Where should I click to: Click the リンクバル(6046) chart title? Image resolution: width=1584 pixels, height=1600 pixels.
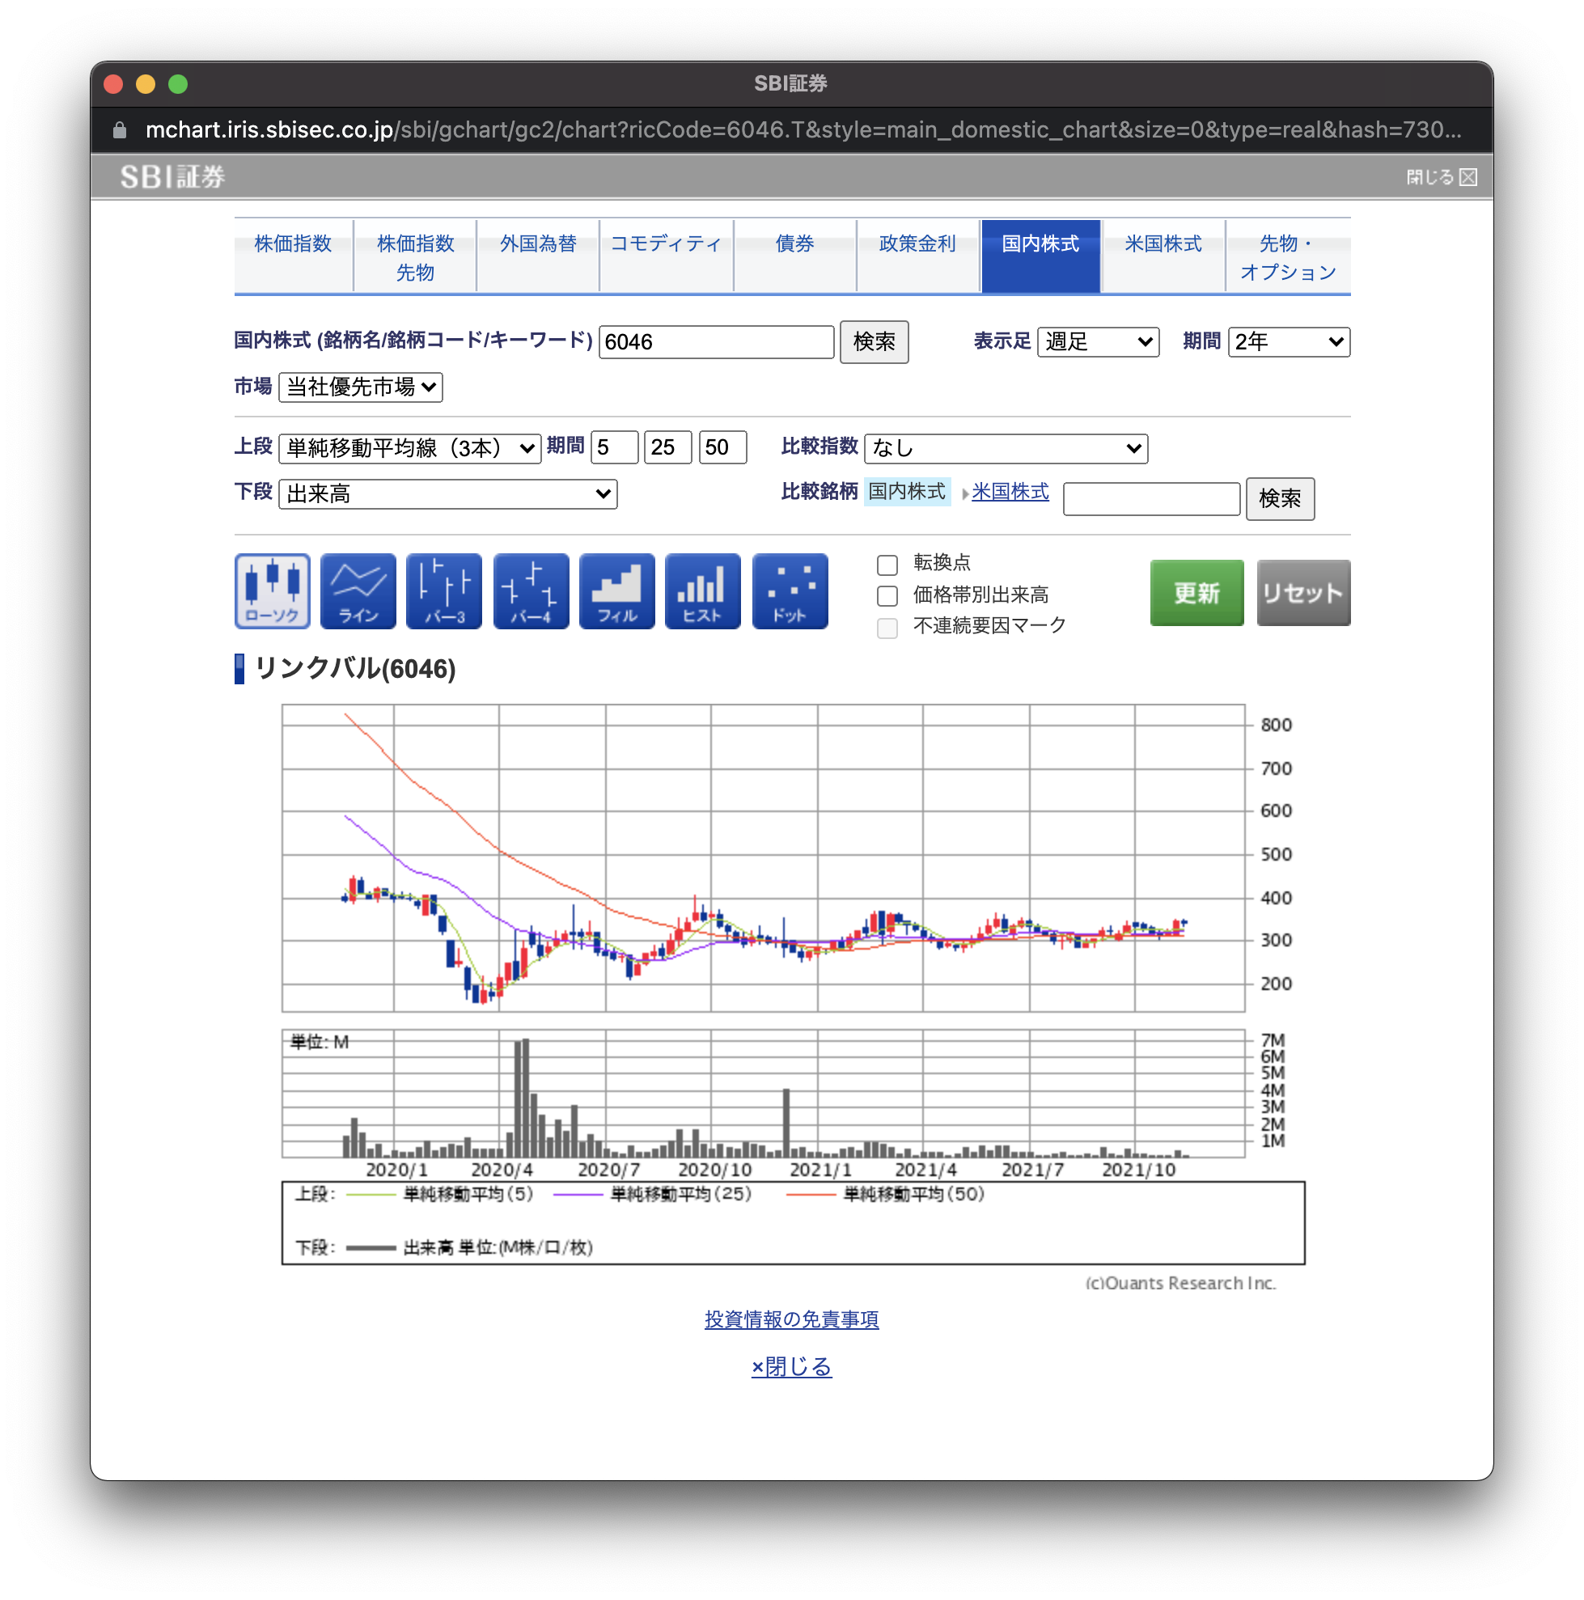click(354, 668)
